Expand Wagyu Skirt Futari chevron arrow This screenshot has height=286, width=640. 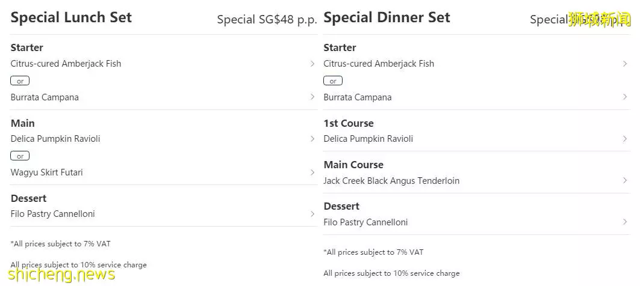coord(312,172)
